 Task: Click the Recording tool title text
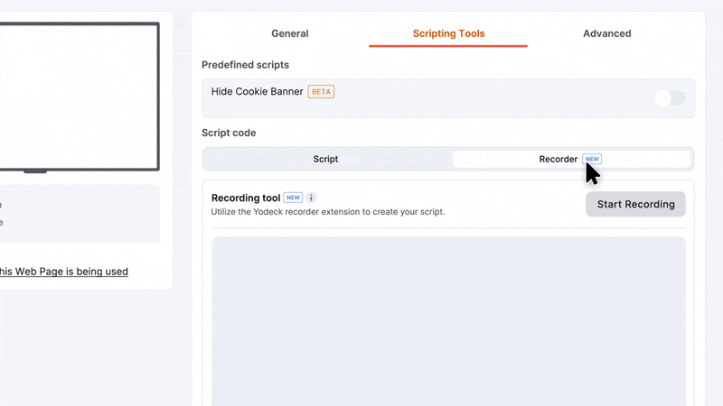[246, 198]
